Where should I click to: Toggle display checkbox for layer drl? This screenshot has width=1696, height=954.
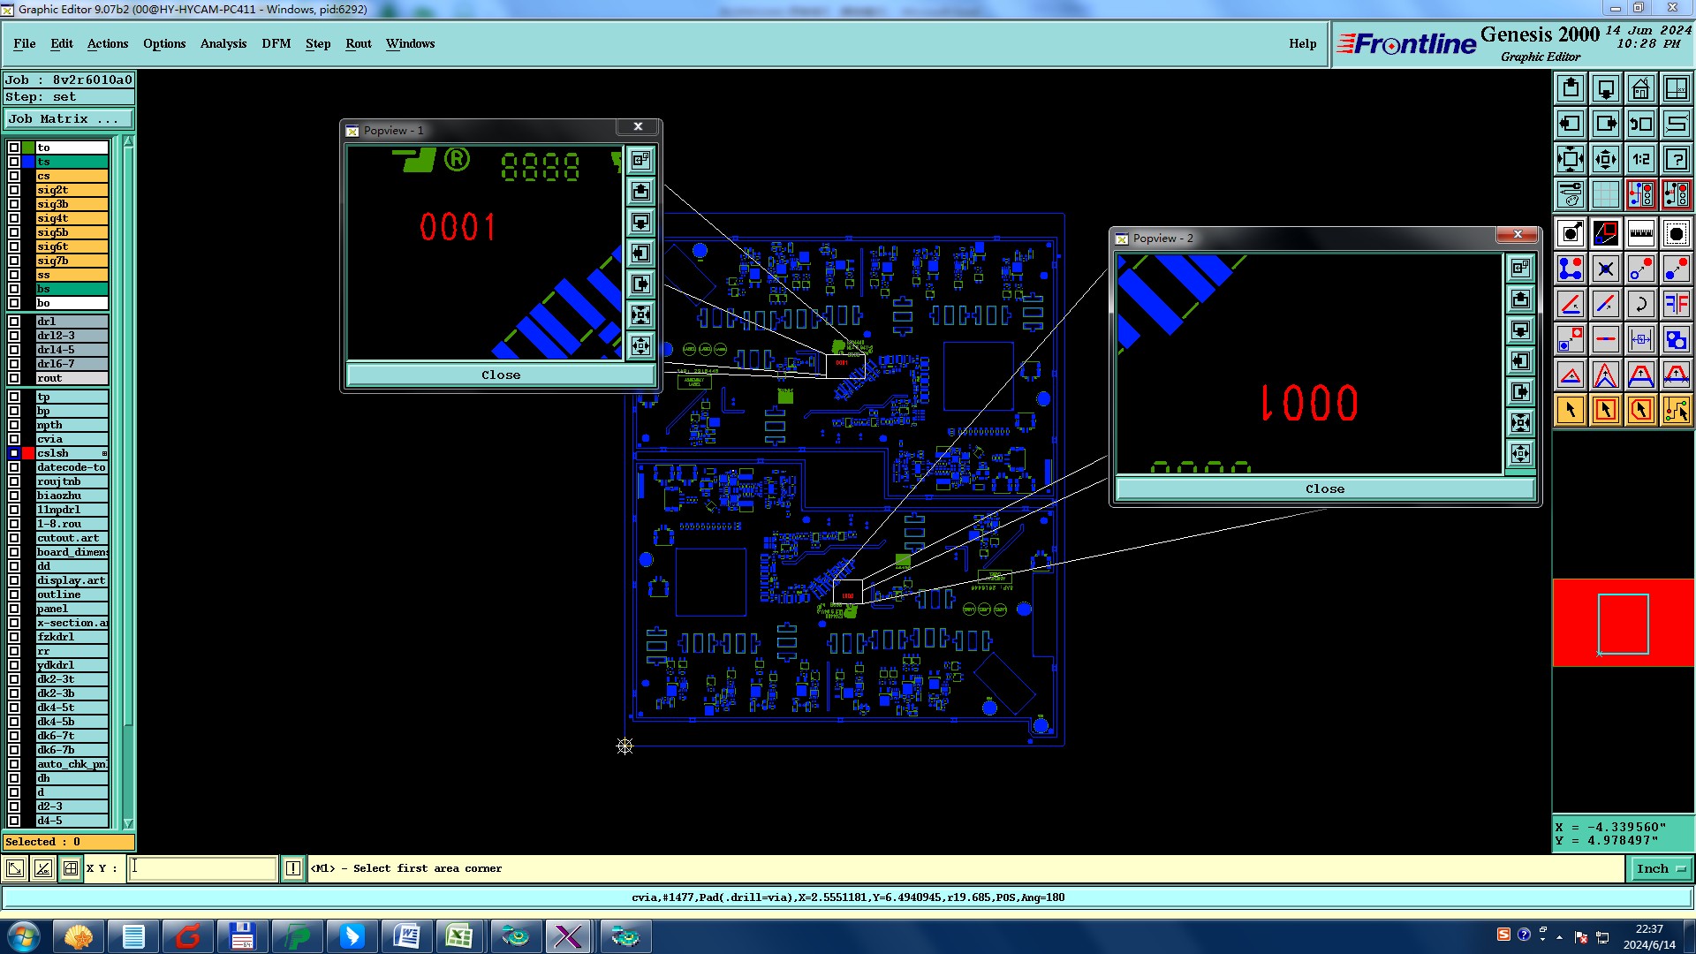coord(14,322)
